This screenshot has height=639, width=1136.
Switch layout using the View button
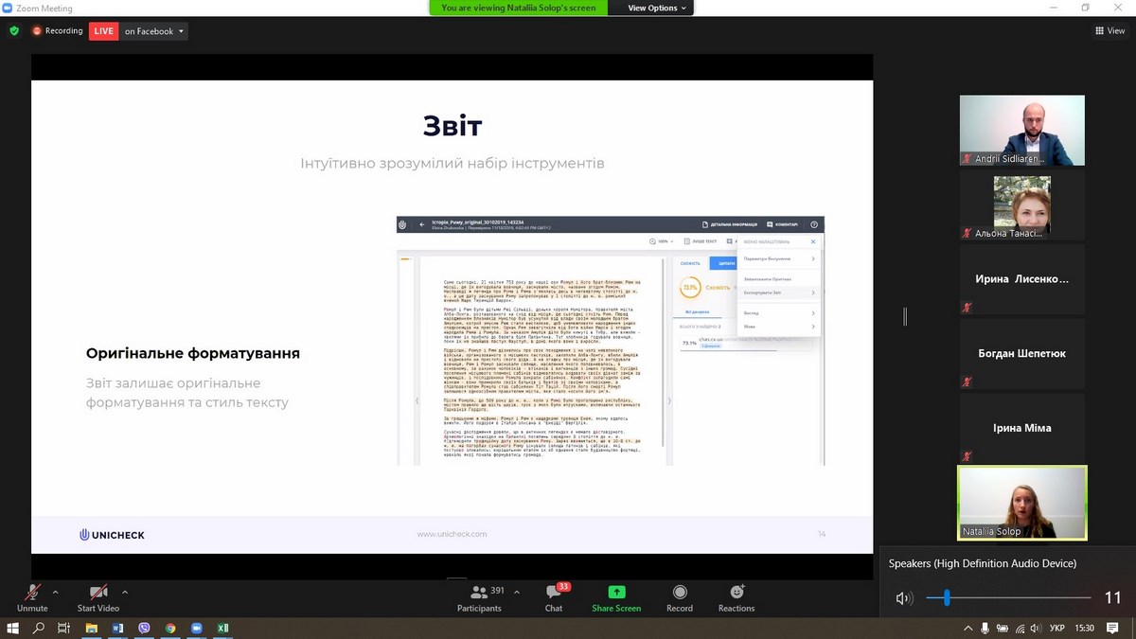tap(1109, 30)
